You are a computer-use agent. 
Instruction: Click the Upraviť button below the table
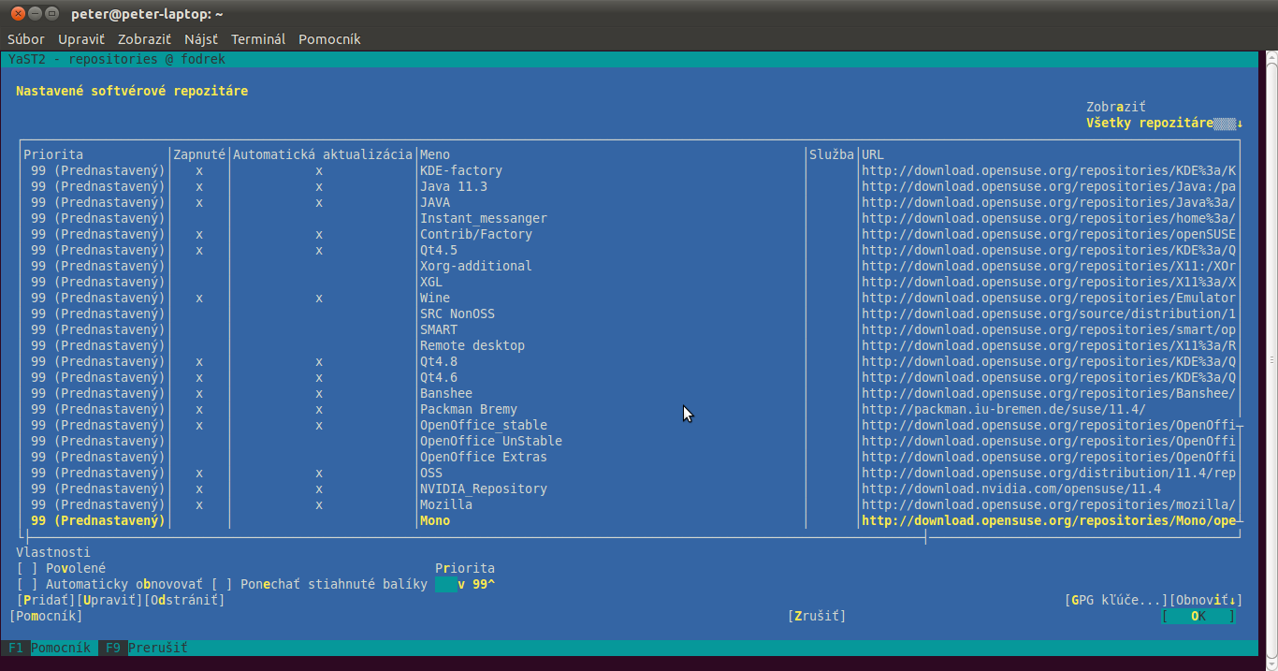tap(109, 600)
